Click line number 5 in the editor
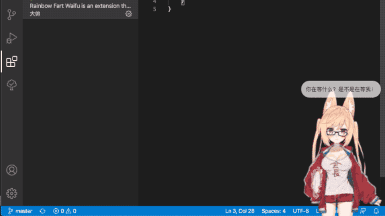Image resolution: width=385 pixels, height=216 pixels. pyautogui.click(x=154, y=9)
